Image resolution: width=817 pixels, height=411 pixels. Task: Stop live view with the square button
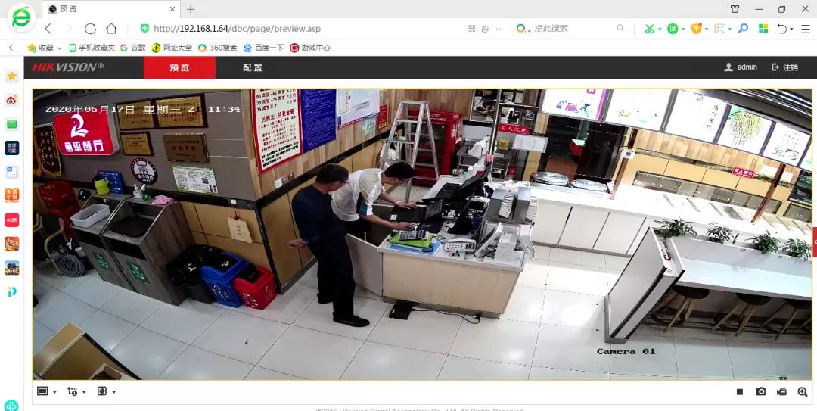tap(740, 392)
